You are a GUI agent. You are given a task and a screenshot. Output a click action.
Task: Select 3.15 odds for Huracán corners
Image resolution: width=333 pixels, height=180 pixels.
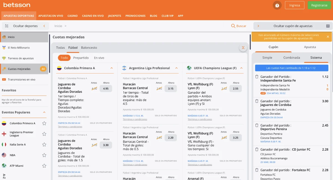point(171,89)
